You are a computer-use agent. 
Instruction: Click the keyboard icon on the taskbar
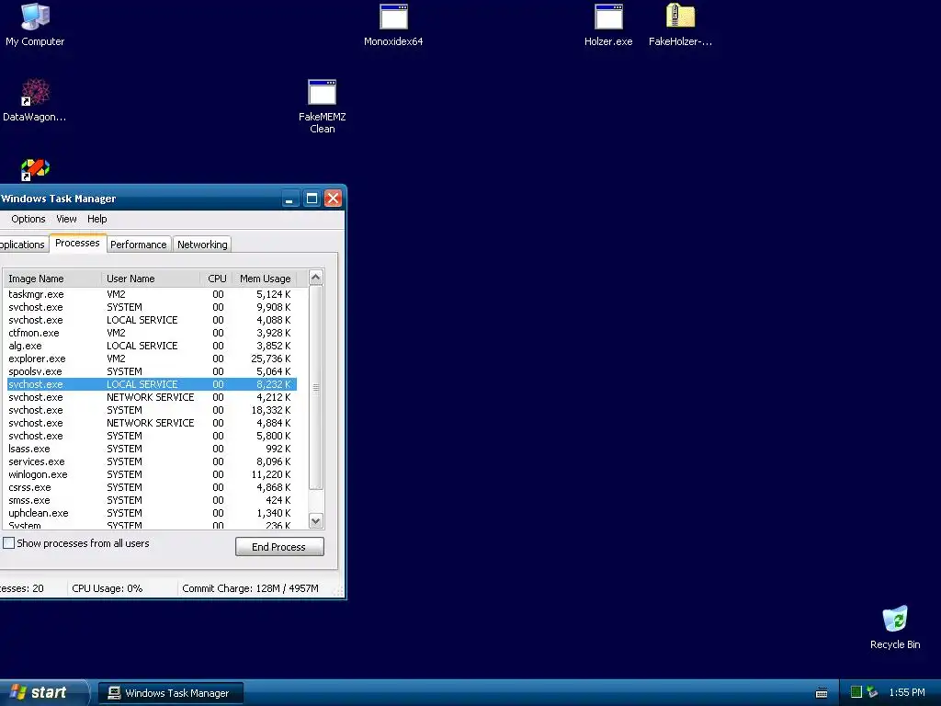pos(822,693)
